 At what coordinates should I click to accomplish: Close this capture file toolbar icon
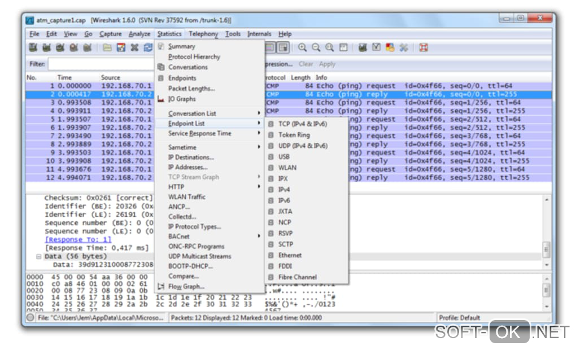pos(134,47)
